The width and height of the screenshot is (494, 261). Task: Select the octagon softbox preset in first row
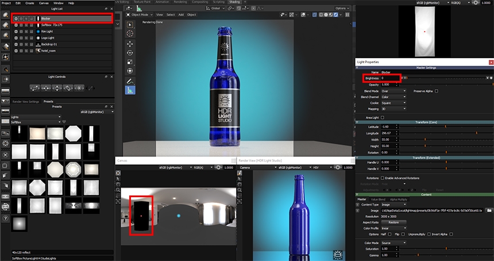pos(74,133)
